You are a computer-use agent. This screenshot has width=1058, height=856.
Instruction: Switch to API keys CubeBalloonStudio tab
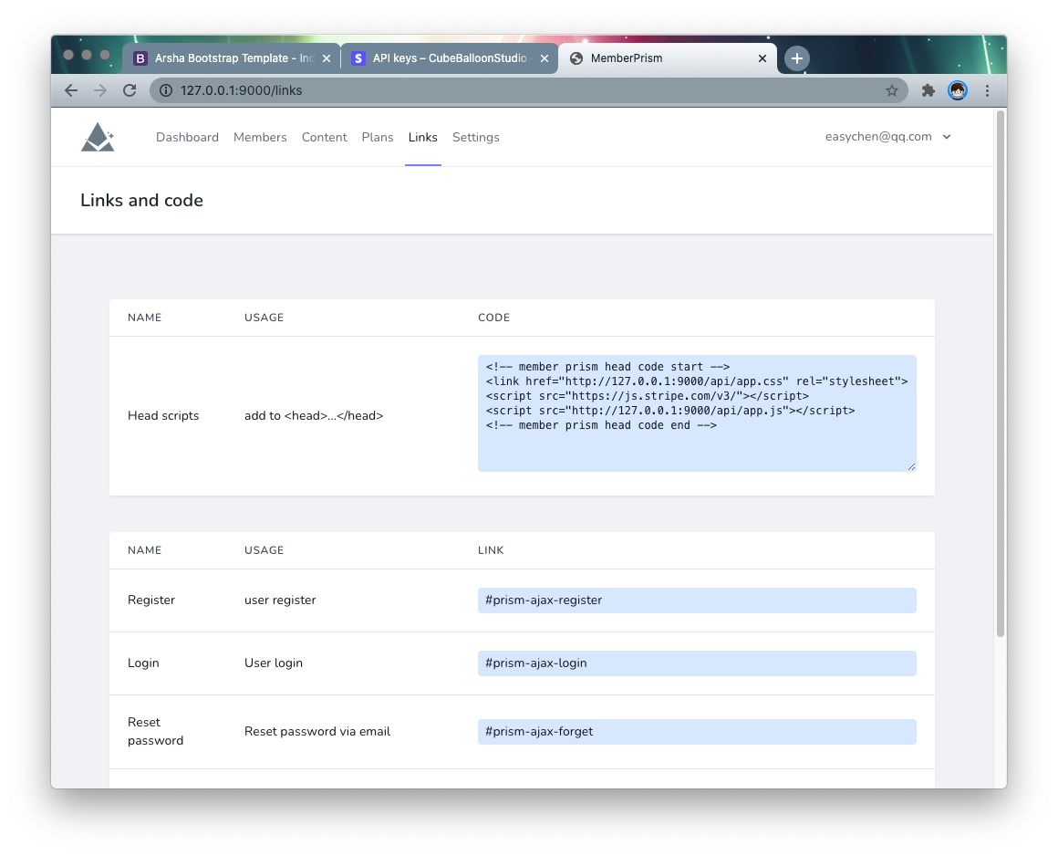click(450, 58)
